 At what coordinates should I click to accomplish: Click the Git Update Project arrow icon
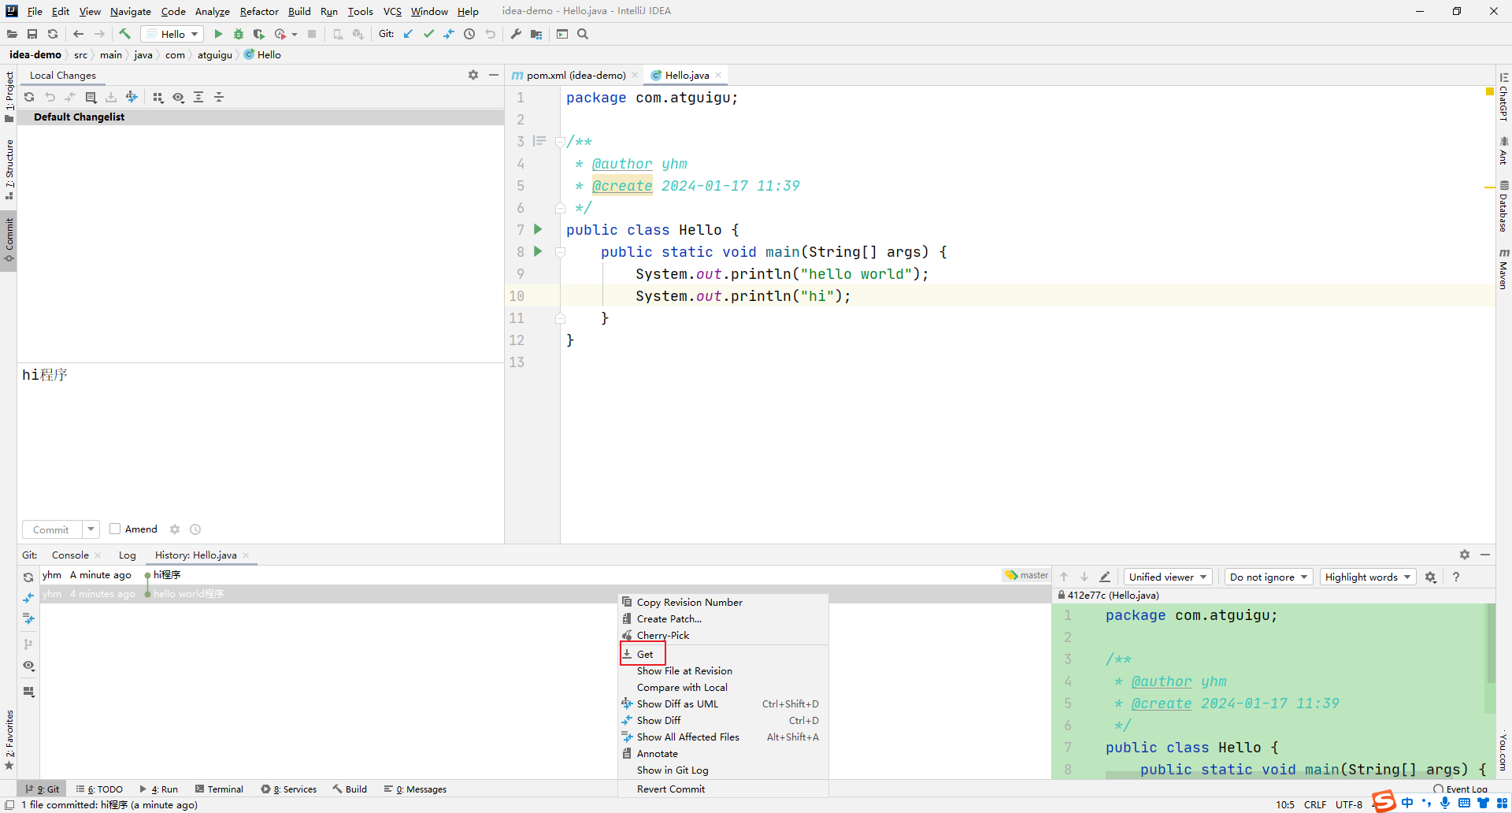tap(408, 34)
